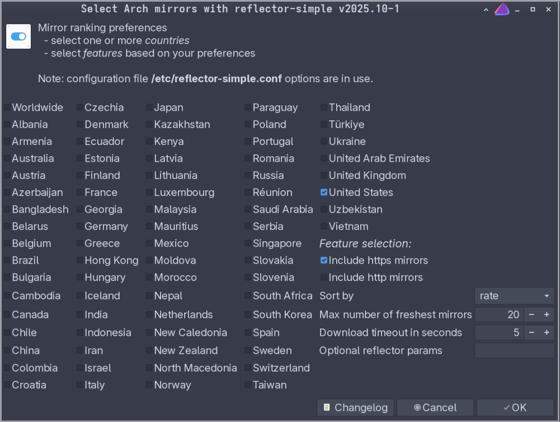Enable the Thailand checkbox
This screenshot has height=422, width=560.
324,107
